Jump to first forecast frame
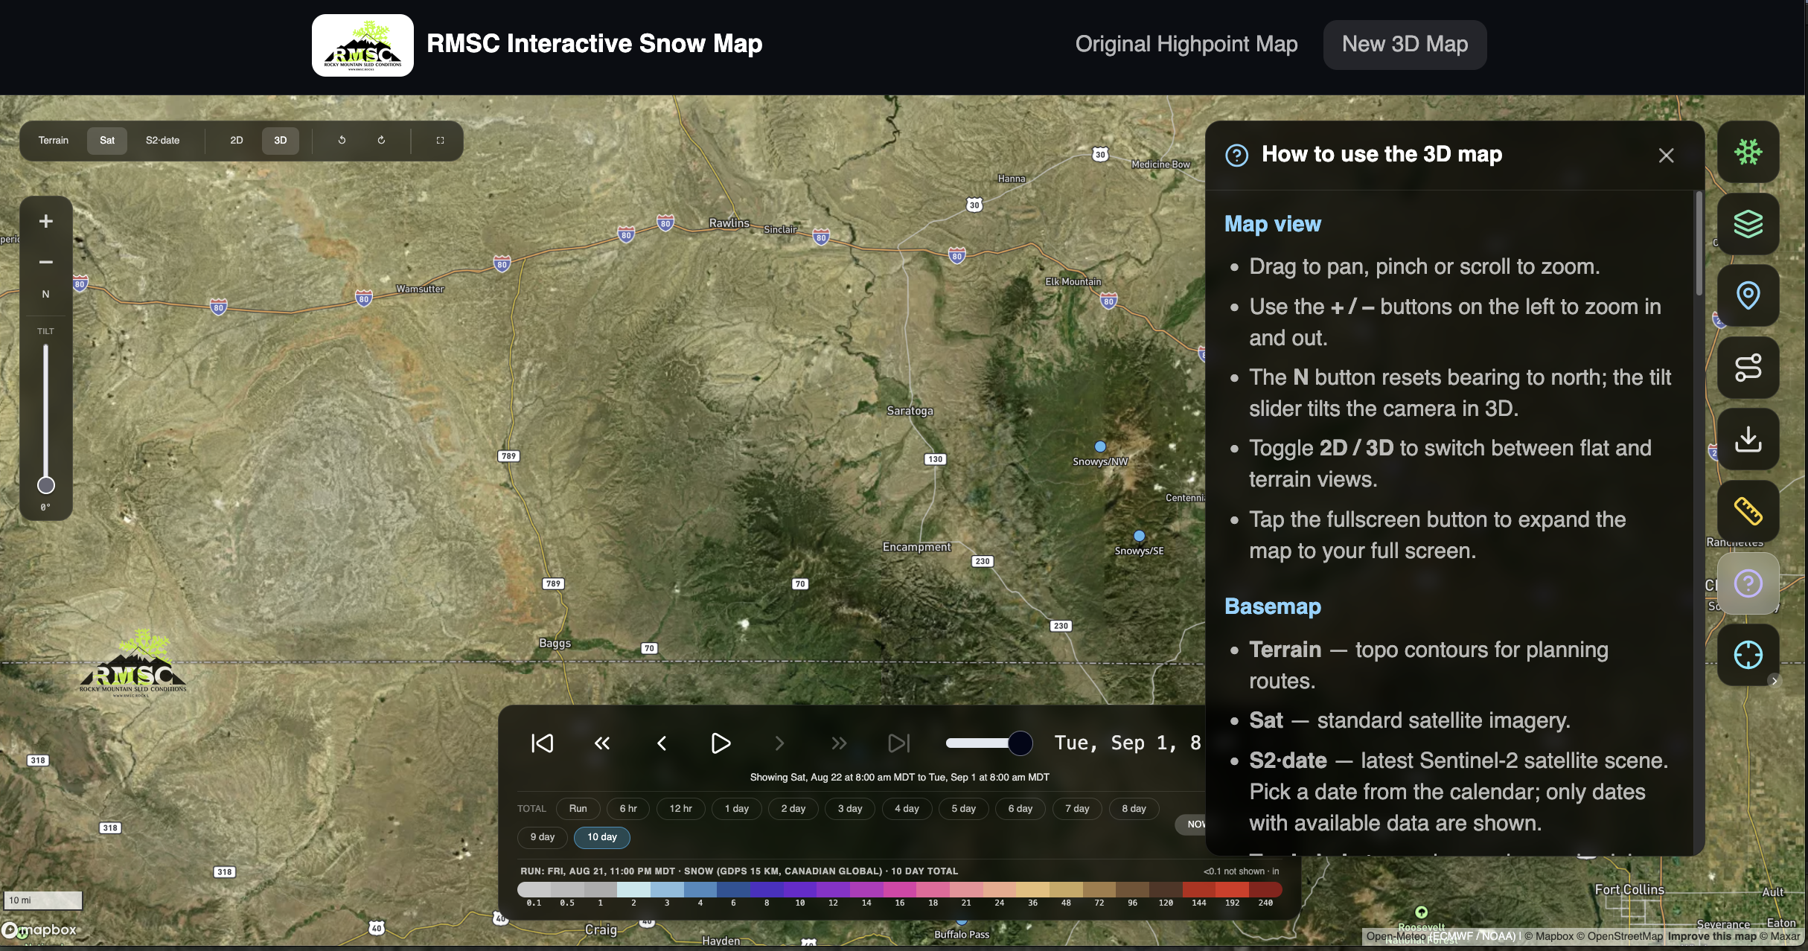 (x=542, y=743)
